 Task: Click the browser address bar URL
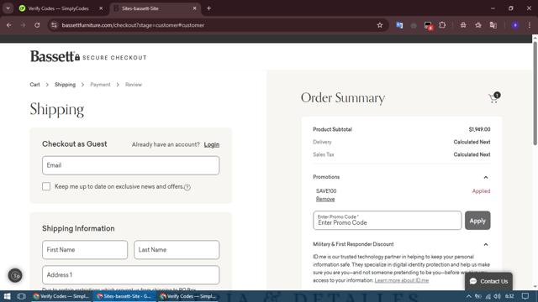(133, 25)
